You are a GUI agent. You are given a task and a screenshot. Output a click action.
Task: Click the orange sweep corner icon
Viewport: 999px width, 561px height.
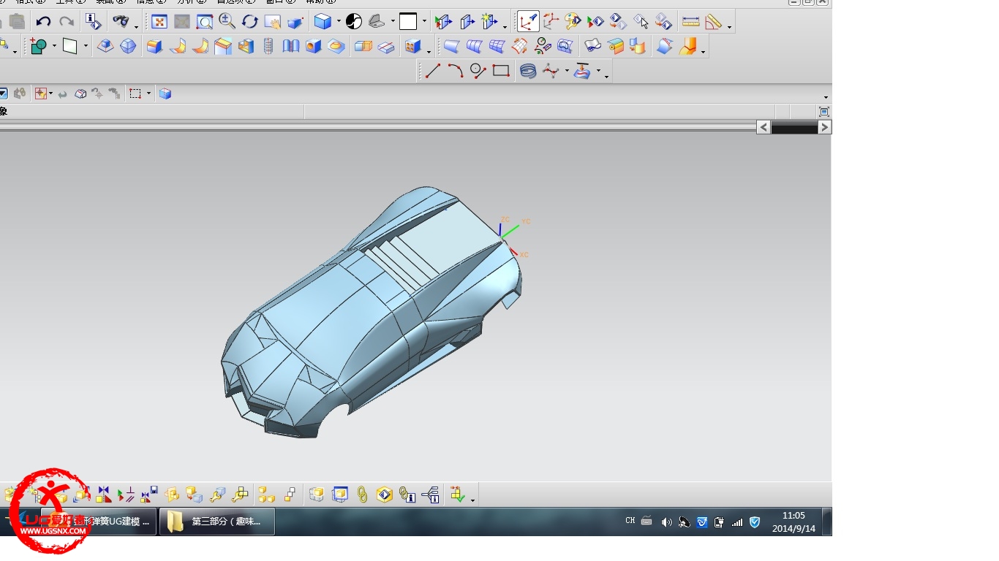click(x=687, y=47)
